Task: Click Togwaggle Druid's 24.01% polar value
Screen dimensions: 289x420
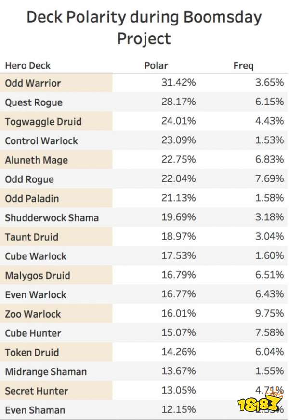Action: [178, 121]
